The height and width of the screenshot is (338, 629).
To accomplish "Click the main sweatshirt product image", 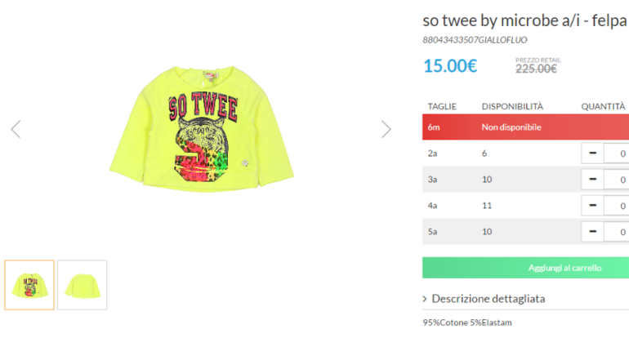I will 202,128.
